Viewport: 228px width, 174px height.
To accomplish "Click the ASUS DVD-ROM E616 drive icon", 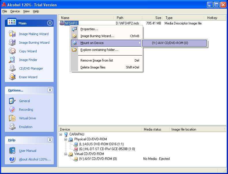I will 76,144.
